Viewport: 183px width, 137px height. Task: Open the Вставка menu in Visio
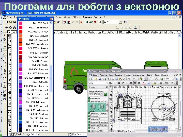point(118,75)
